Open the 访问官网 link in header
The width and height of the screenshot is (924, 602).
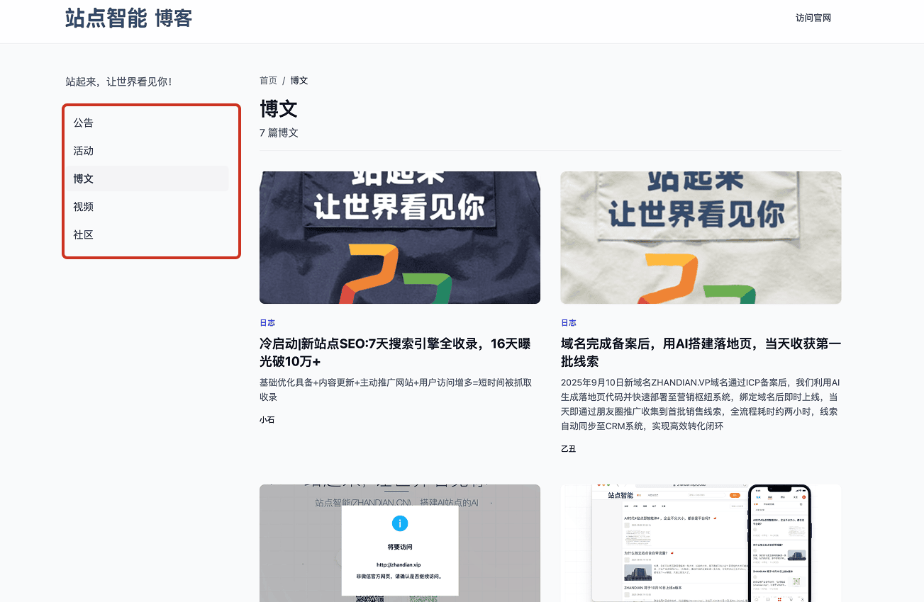pos(813,18)
